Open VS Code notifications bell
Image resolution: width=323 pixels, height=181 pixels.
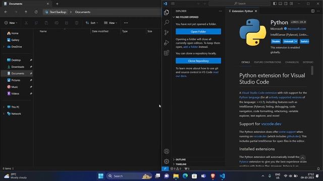coord(318,169)
